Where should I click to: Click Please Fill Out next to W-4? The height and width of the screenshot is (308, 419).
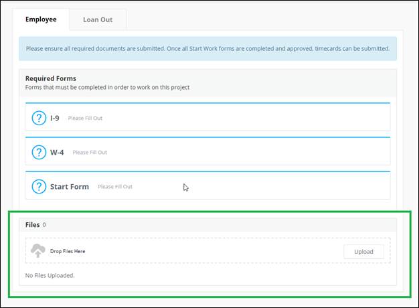pyautogui.click(x=90, y=153)
